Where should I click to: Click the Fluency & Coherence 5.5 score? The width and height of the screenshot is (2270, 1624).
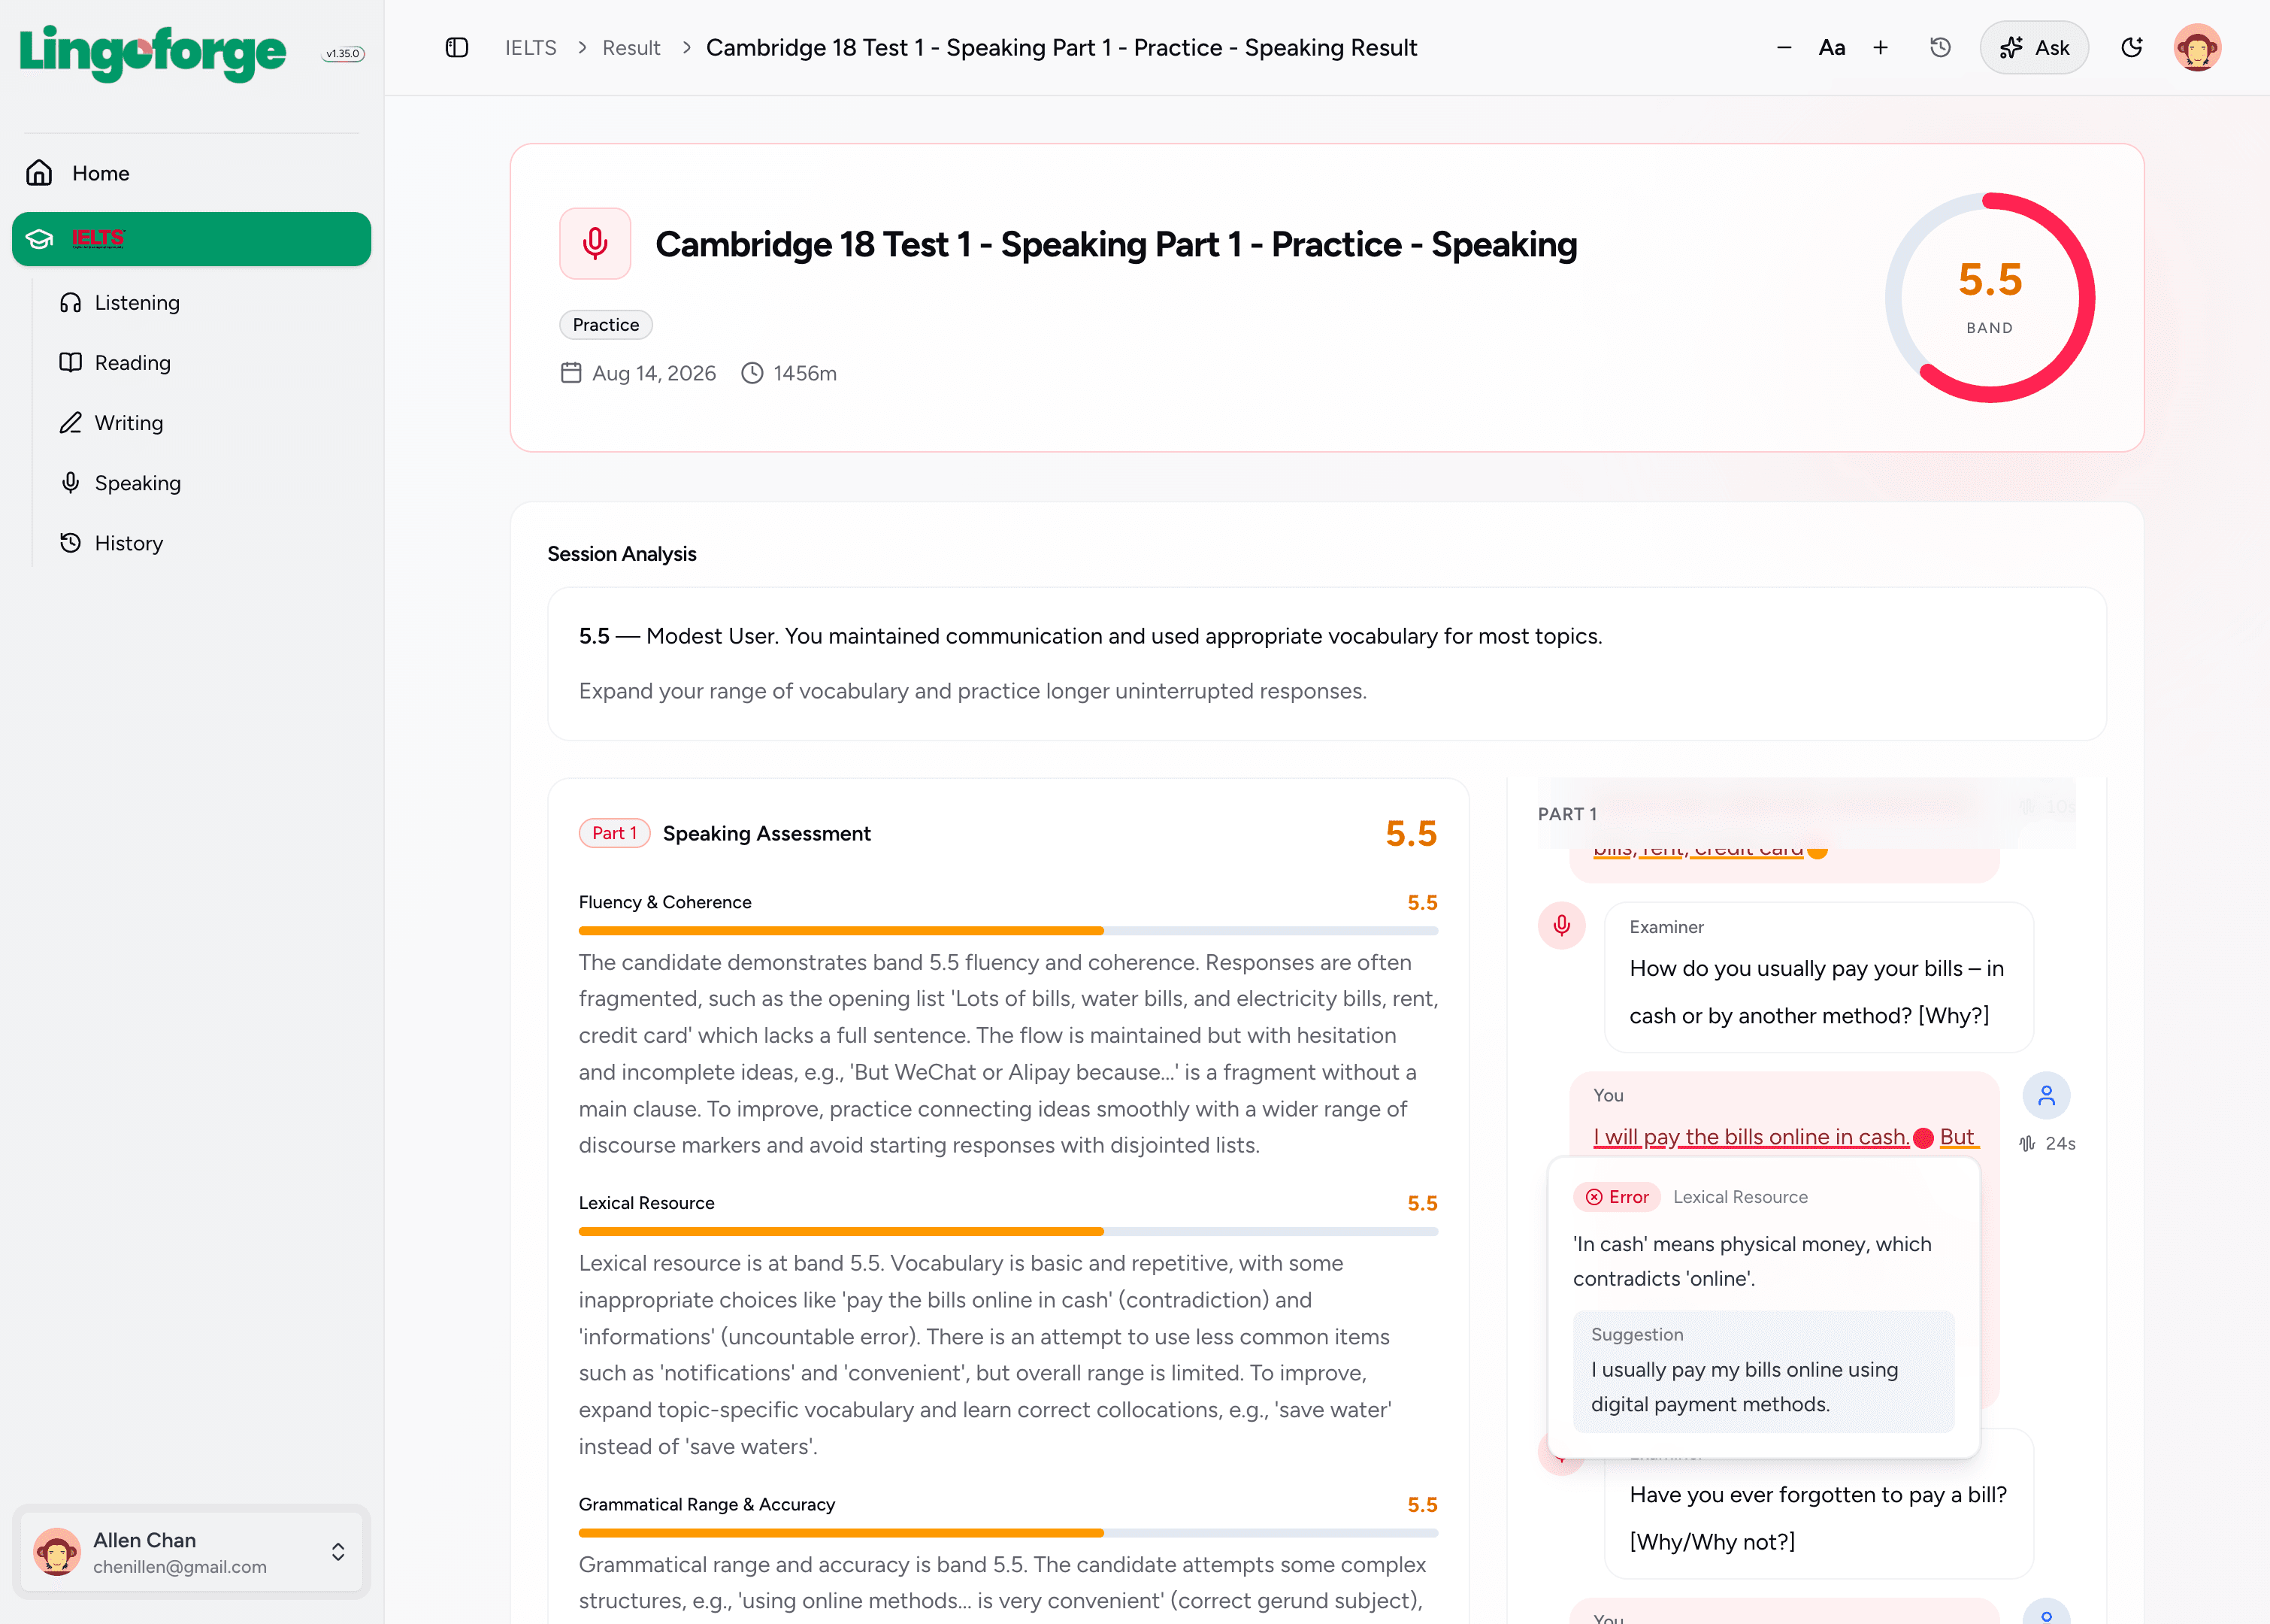click(1422, 902)
